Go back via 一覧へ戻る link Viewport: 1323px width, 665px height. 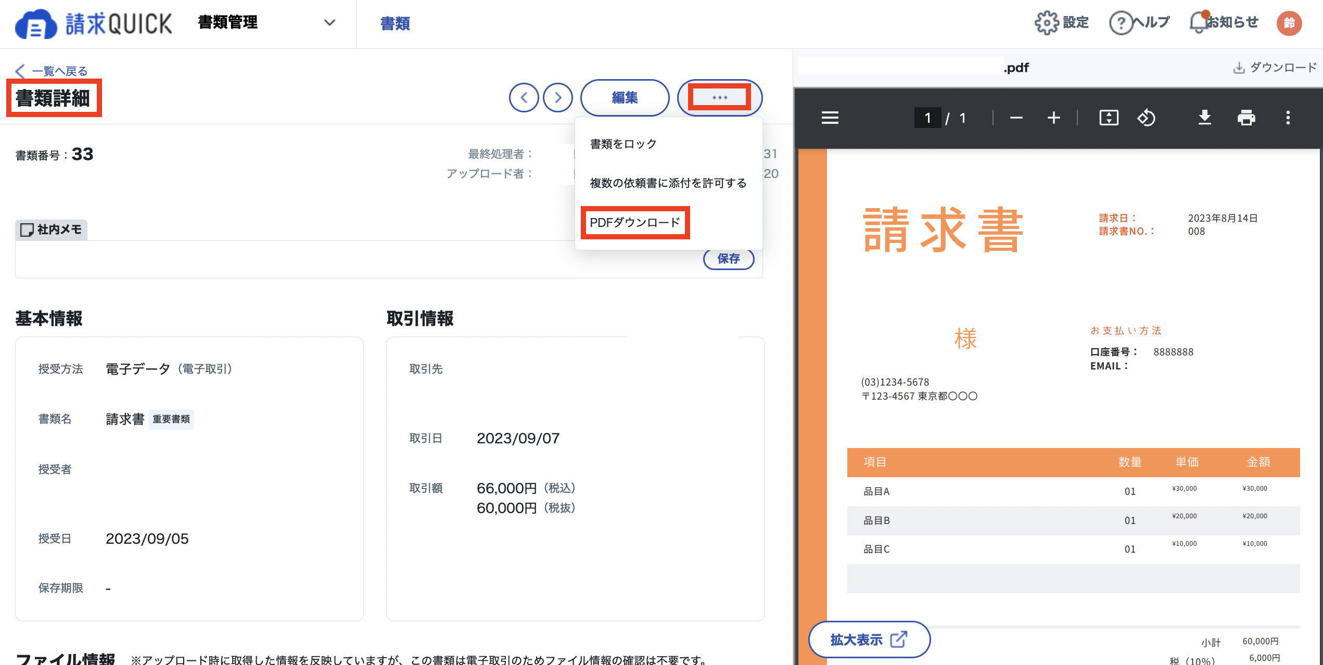[x=52, y=71]
